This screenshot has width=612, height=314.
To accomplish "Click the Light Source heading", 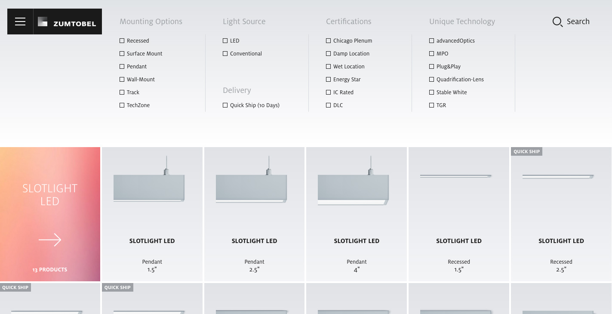I will pyautogui.click(x=244, y=22).
